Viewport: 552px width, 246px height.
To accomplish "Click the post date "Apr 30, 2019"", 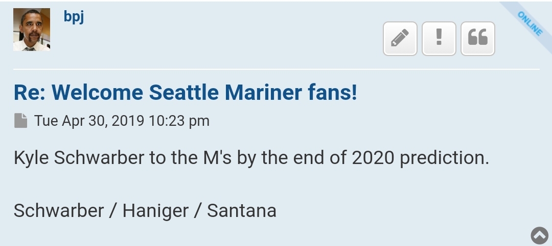I will point(104,121).
